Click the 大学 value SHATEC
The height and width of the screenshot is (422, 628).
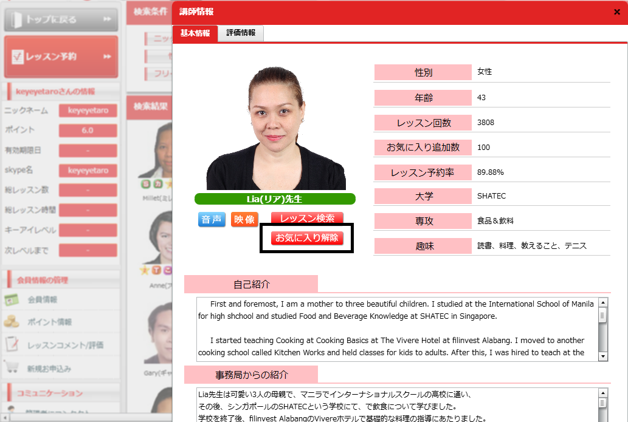click(x=491, y=196)
